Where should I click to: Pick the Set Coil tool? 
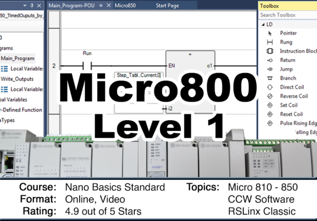(270, 105)
